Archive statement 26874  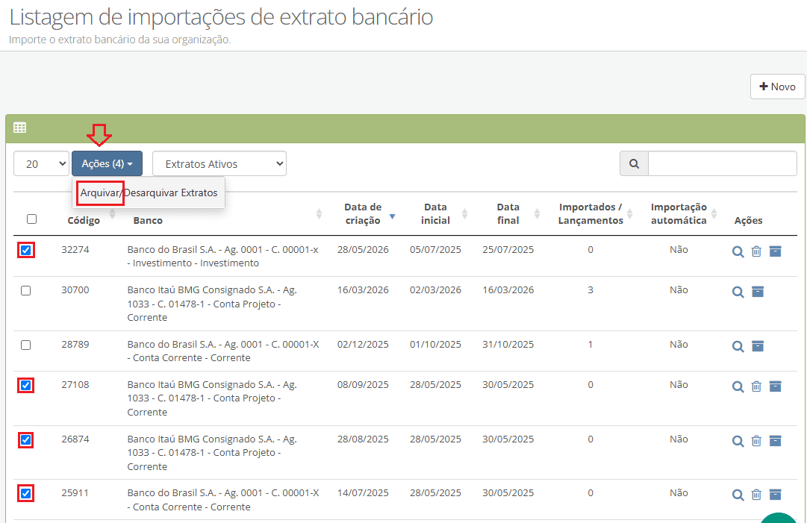775,441
